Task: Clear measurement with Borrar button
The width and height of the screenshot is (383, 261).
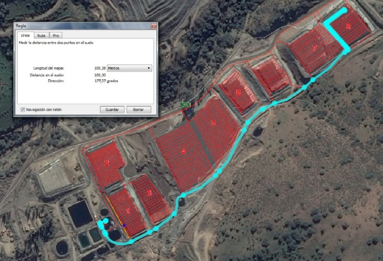Action: point(139,110)
